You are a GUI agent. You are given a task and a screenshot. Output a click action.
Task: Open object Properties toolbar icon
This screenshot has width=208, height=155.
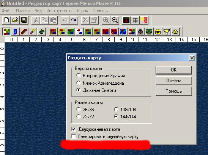(94, 20)
